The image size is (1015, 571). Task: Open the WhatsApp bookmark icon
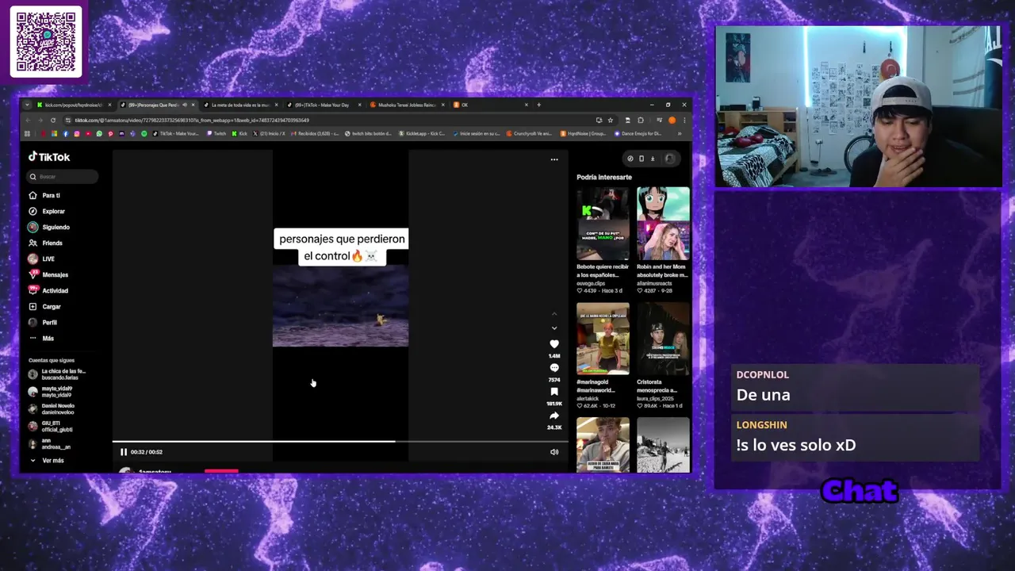(x=99, y=133)
